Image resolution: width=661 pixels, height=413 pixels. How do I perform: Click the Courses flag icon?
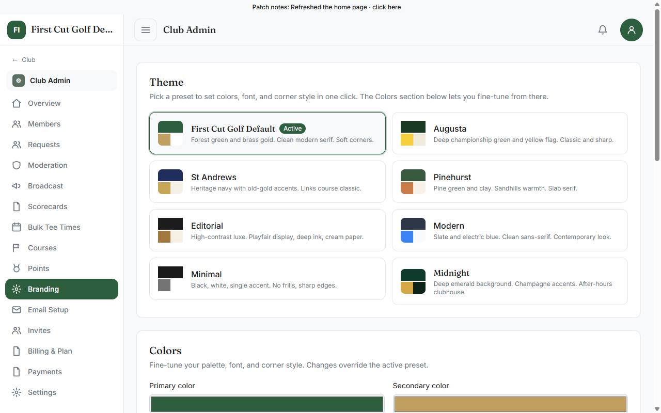(17, 248)
